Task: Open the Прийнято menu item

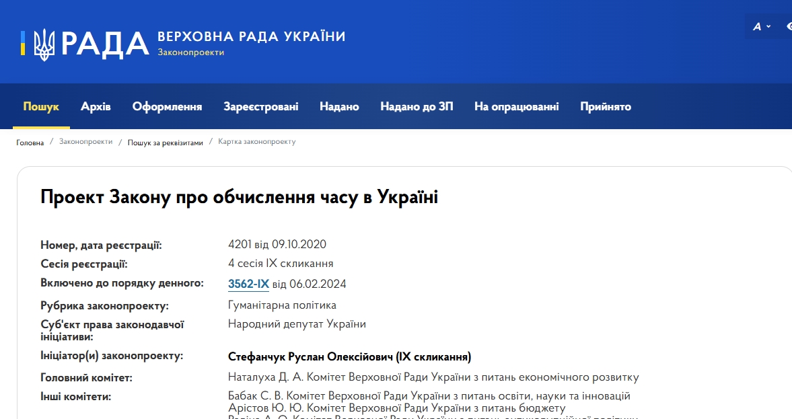Action: tap(606, 106)
